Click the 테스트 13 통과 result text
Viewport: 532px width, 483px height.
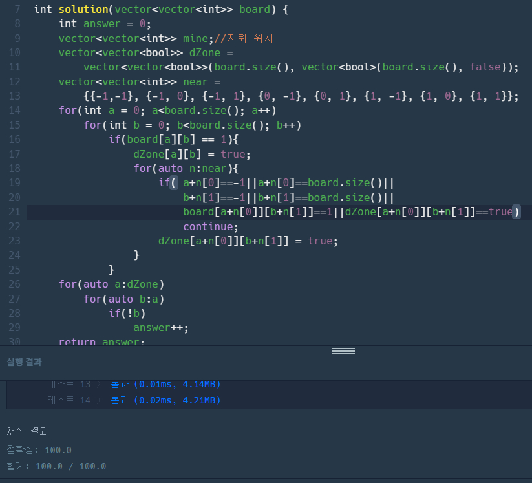165,385
